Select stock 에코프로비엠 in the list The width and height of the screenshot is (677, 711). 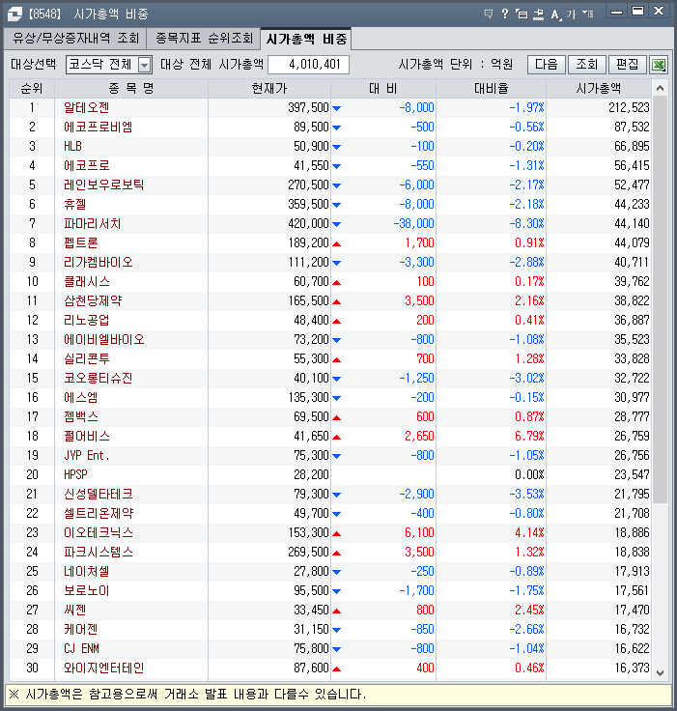click(98, 127)
